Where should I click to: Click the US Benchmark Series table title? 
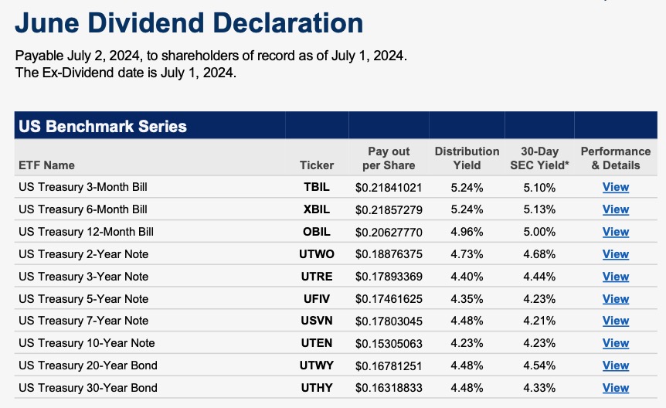[103, 126]
